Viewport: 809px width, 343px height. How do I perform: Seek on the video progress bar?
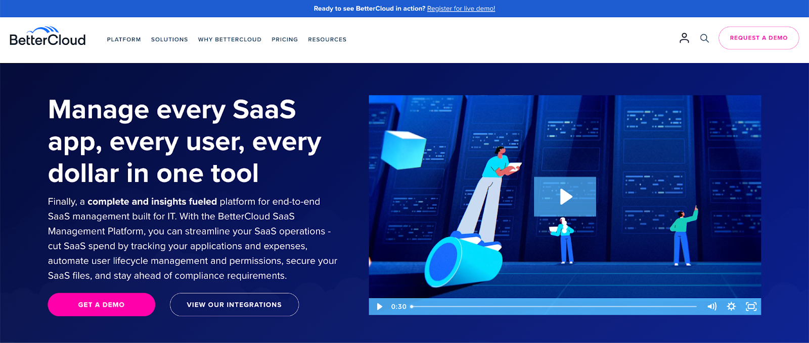tap(554, 307)
